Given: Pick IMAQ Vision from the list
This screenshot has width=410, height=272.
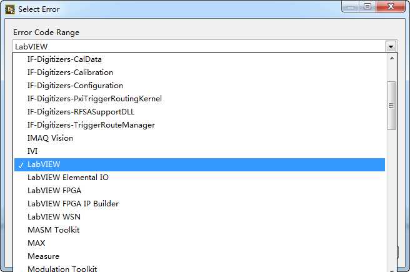Looking at the screenshot, I should [199, 138].
